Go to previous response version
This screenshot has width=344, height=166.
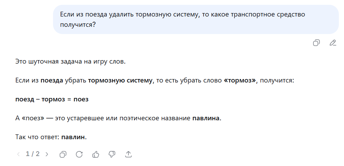18,154
